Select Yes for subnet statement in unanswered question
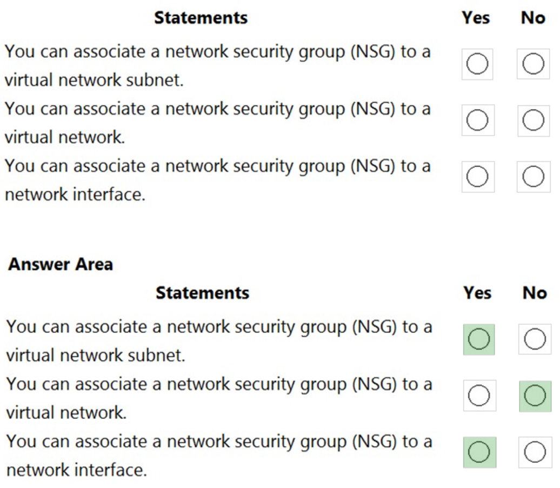Viewport: 560px width, 488px height. pos(477,65)
